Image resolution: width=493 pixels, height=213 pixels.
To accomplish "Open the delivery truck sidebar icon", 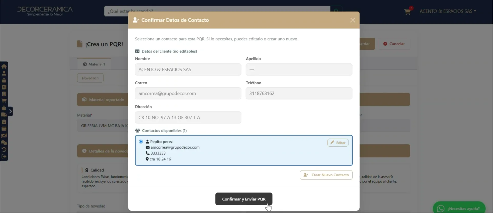I will coord(4,115).
